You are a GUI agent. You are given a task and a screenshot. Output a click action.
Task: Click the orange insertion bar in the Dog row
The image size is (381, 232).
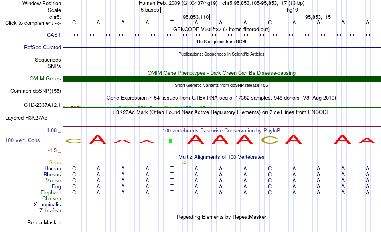point(185,186)
